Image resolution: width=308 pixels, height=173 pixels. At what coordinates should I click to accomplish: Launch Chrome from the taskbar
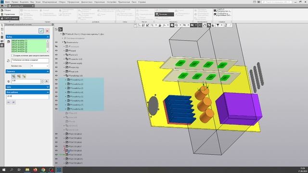tap(43, 170)
